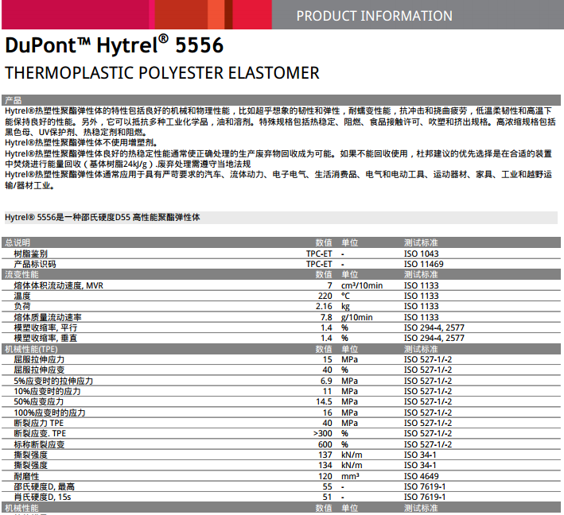Click 断裂应力 TPE row label
Viewport: 564px width, 515px height.
(x=39, y=423)
